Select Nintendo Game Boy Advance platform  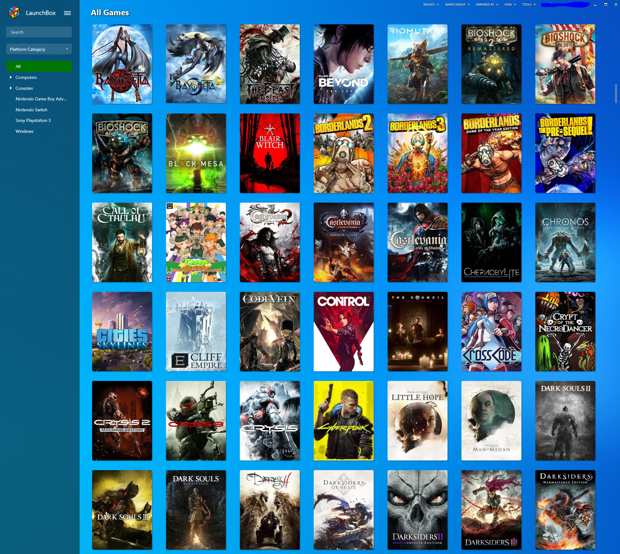tap(41, 99)
